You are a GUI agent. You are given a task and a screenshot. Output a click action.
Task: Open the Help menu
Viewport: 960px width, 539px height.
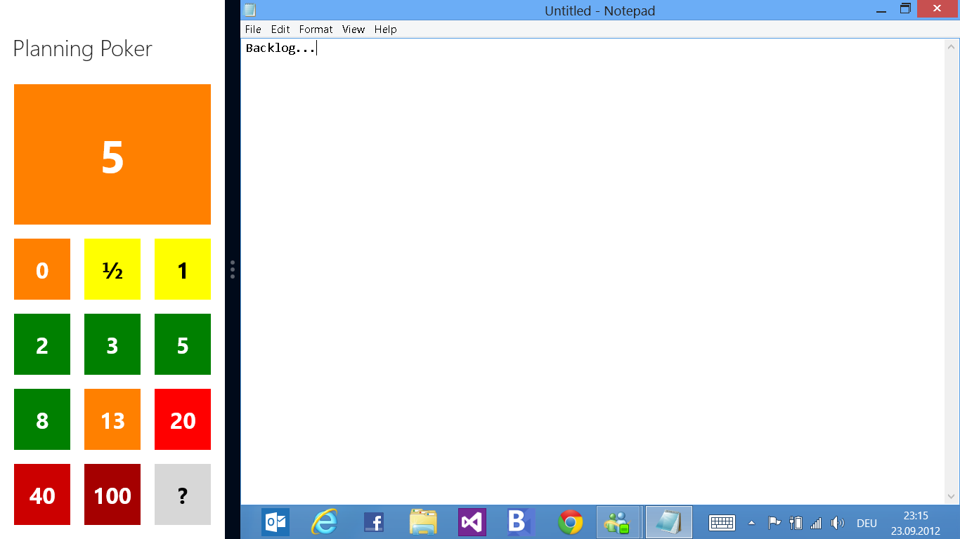pyautogui.click(x=385, y=29)
